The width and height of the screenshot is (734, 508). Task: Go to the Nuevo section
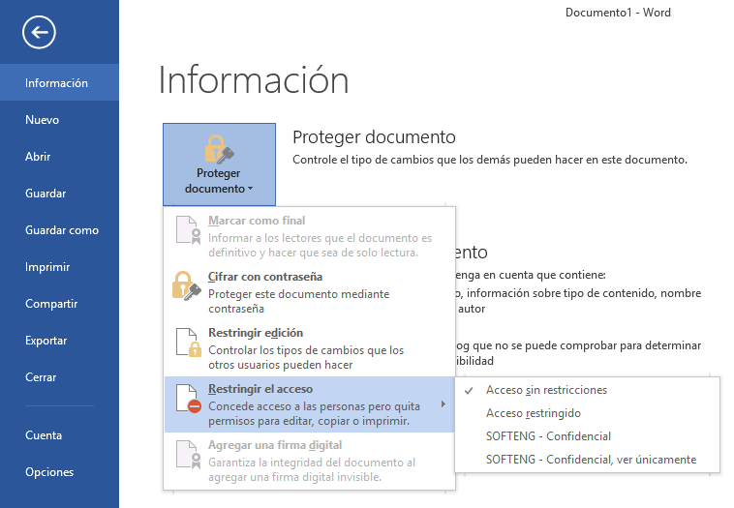coord(43,120)
